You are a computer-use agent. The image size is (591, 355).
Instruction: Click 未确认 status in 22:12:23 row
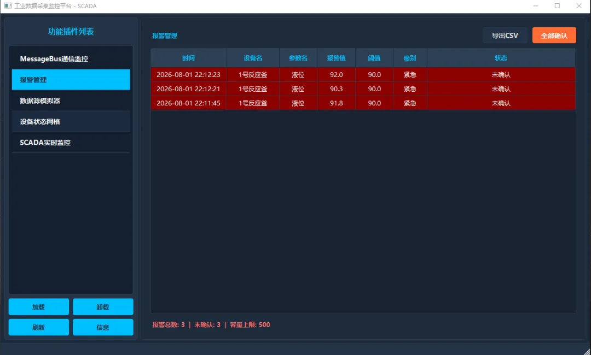(x=501, y=74)
